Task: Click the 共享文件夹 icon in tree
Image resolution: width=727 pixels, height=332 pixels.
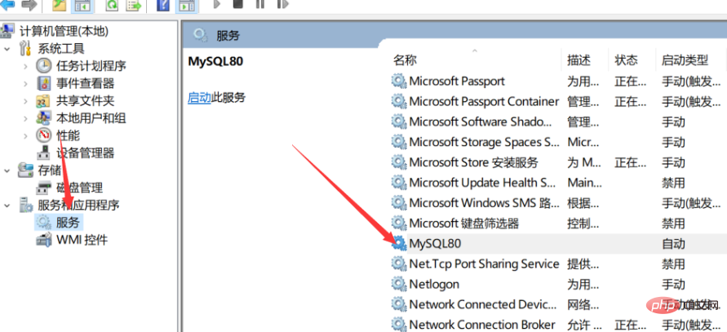Action: [x=43, y=100]
